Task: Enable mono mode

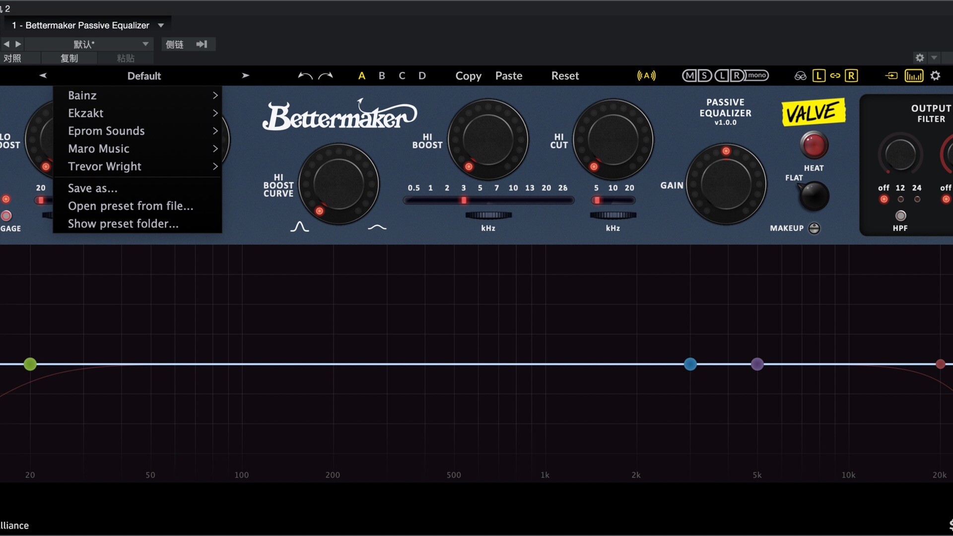Action: click(757, 75)
